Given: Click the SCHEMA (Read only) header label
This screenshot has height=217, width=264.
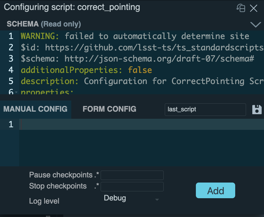Looking at the screenshot, I should 44,24.
